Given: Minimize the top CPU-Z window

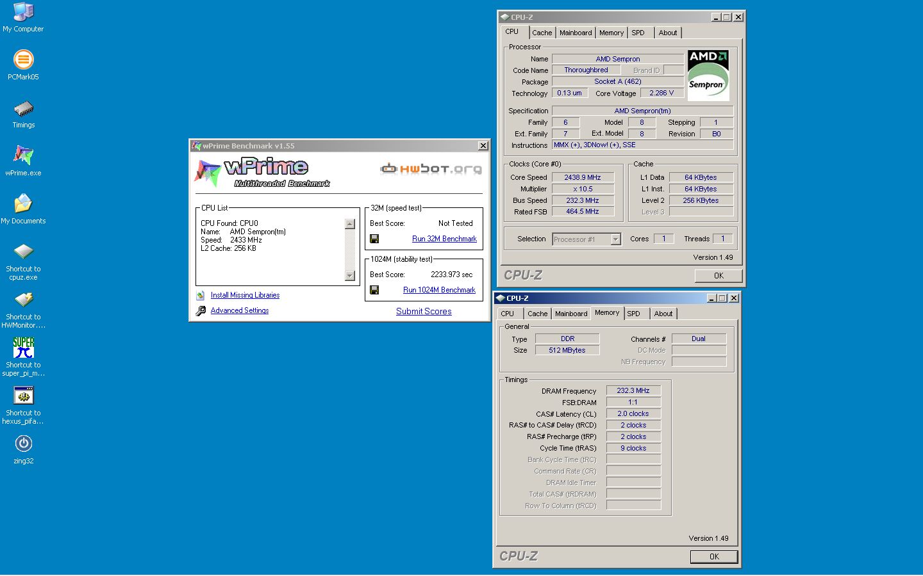Looking at the screenshot, I should (x=715, y=17).
